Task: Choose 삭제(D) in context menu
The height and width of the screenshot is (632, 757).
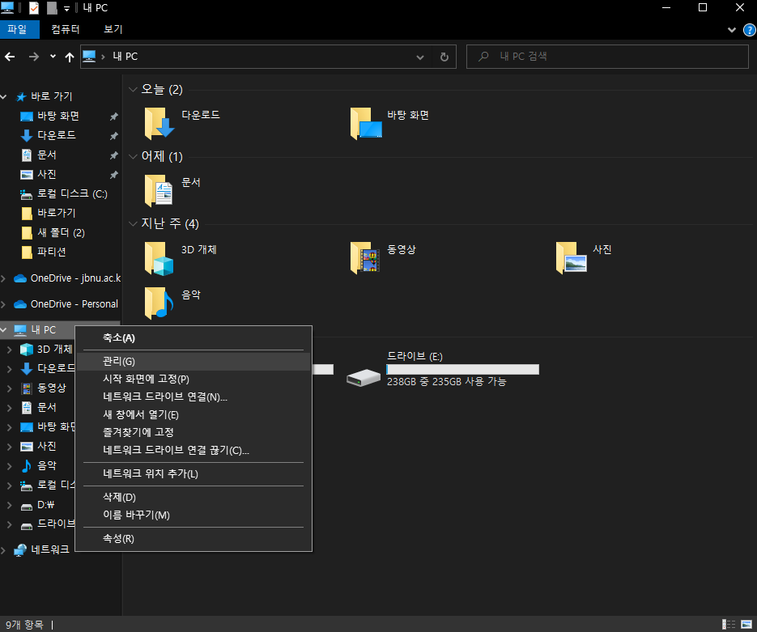Action: click(x=194, y=498)
